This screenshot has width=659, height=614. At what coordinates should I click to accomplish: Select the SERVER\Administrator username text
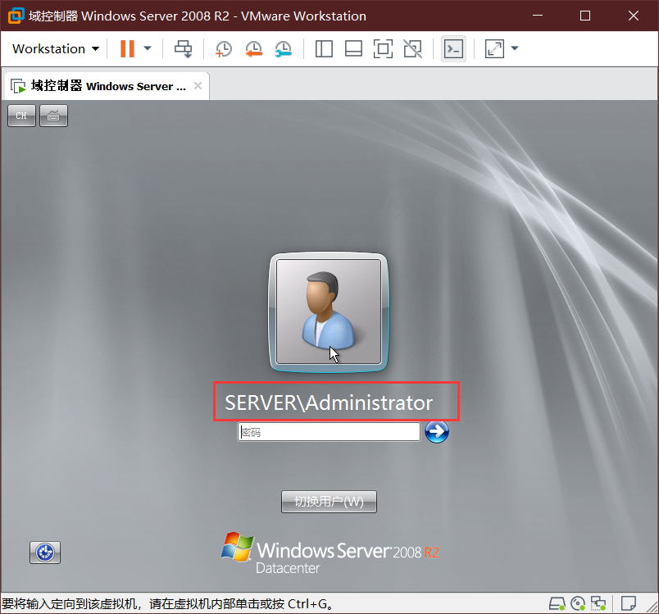pyautogui.click(x=329, y=403)
